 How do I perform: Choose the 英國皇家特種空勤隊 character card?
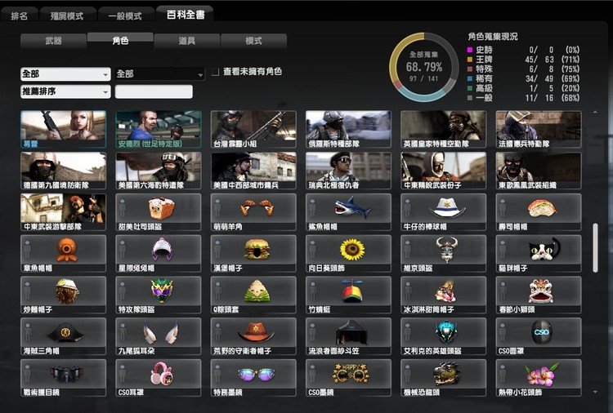(443, 129)
